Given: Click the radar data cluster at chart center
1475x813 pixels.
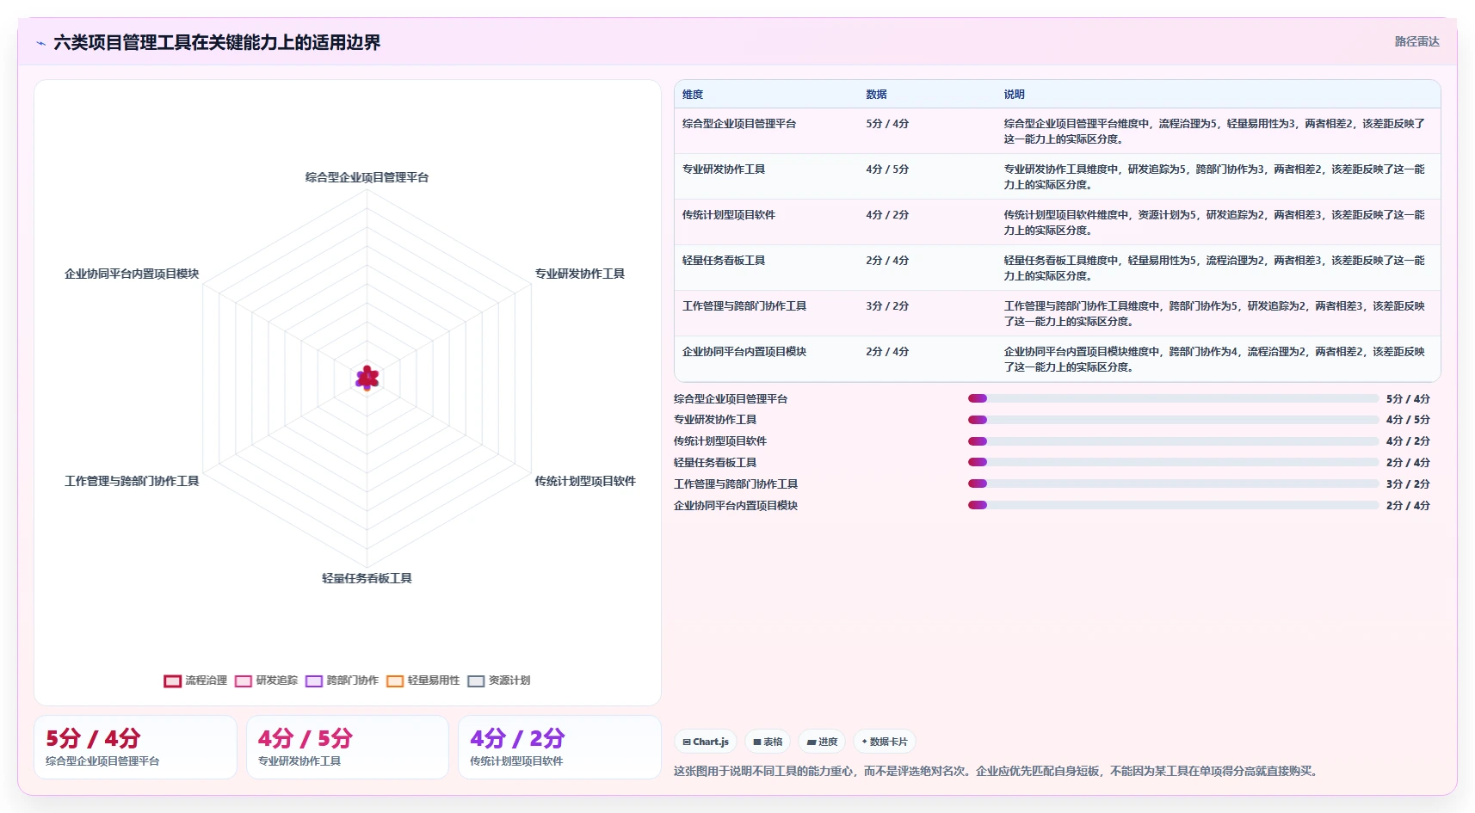Looking at the screenshot, I should click(367, 378).
